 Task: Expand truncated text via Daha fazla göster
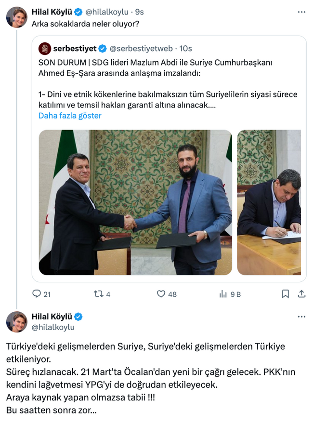(69, 116)
